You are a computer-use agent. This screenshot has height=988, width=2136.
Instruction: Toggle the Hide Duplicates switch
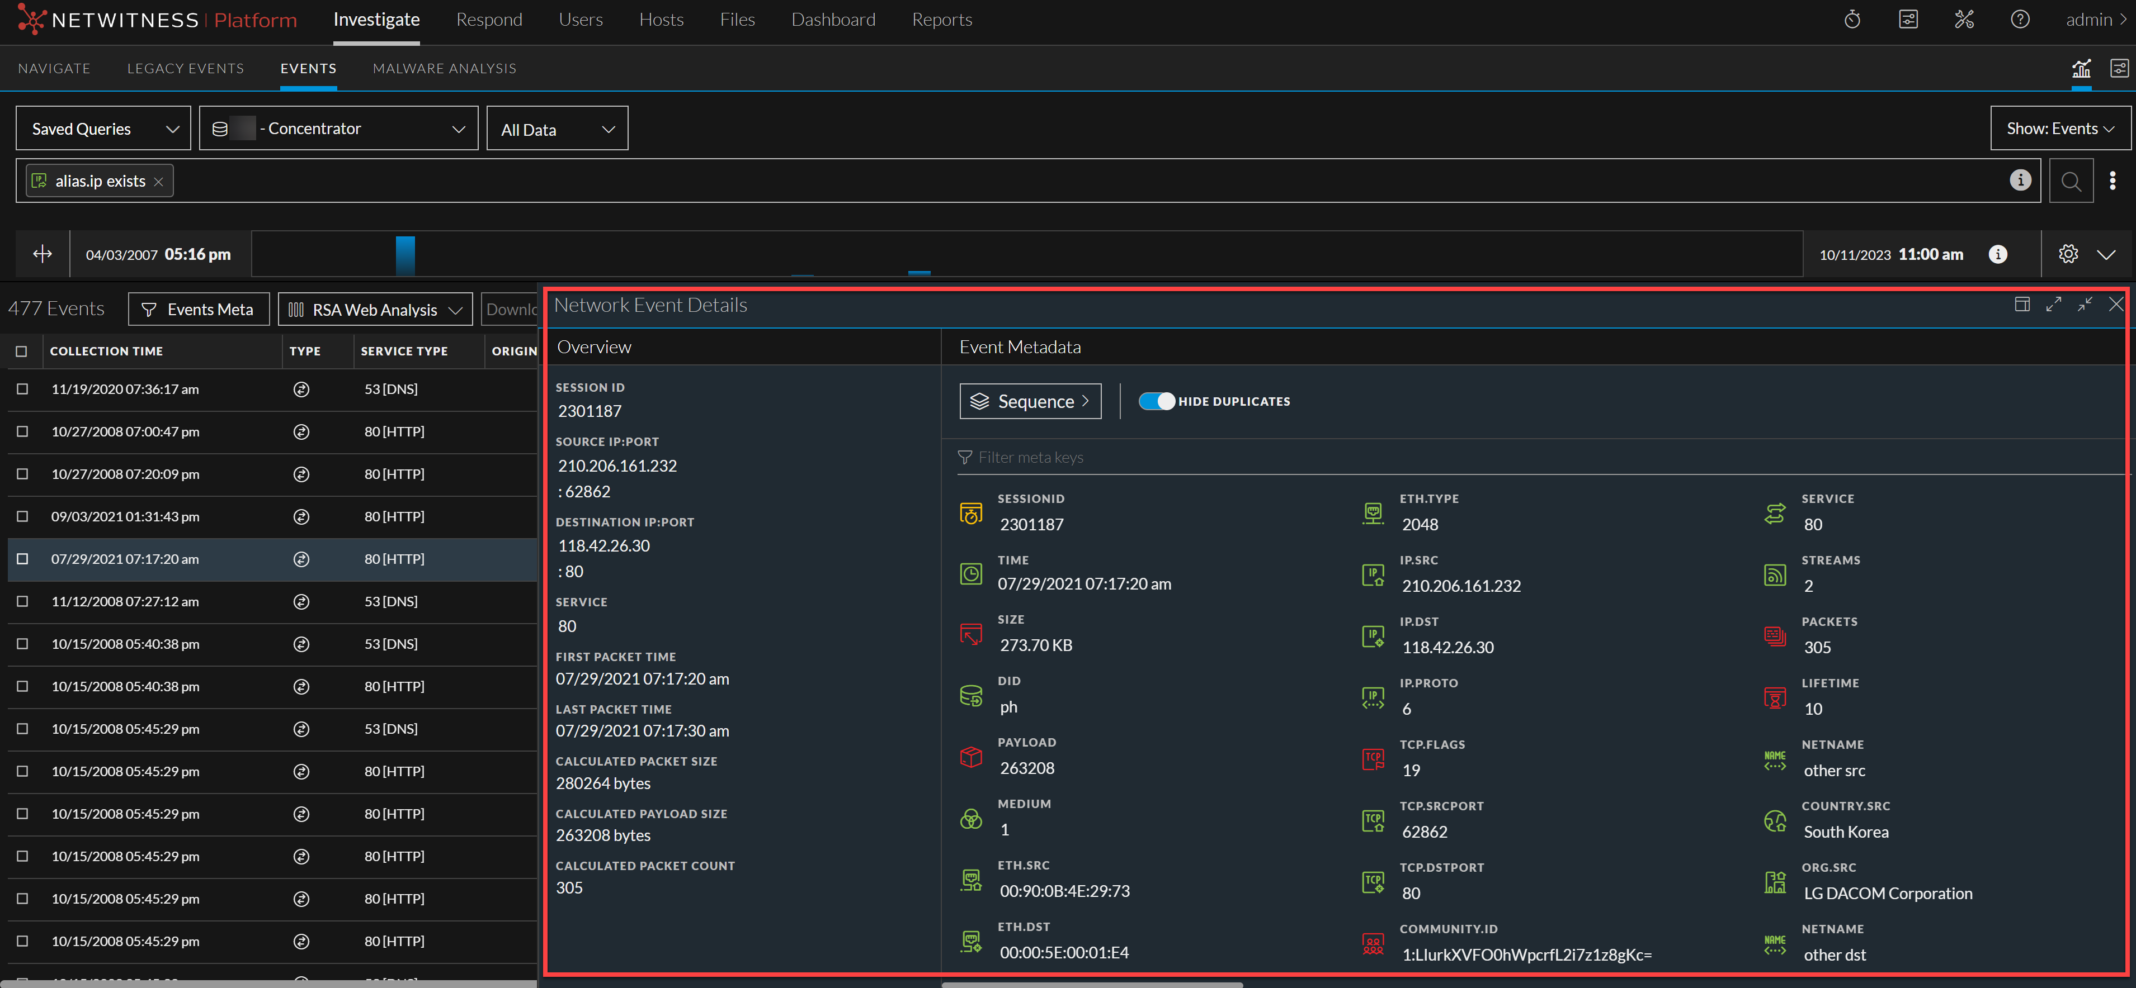point(1156,402)
